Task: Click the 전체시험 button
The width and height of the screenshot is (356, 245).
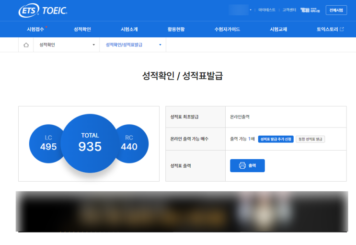Action: coord(336,10)
